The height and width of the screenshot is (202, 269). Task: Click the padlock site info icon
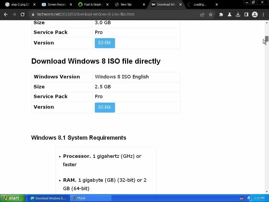point(33,14)
